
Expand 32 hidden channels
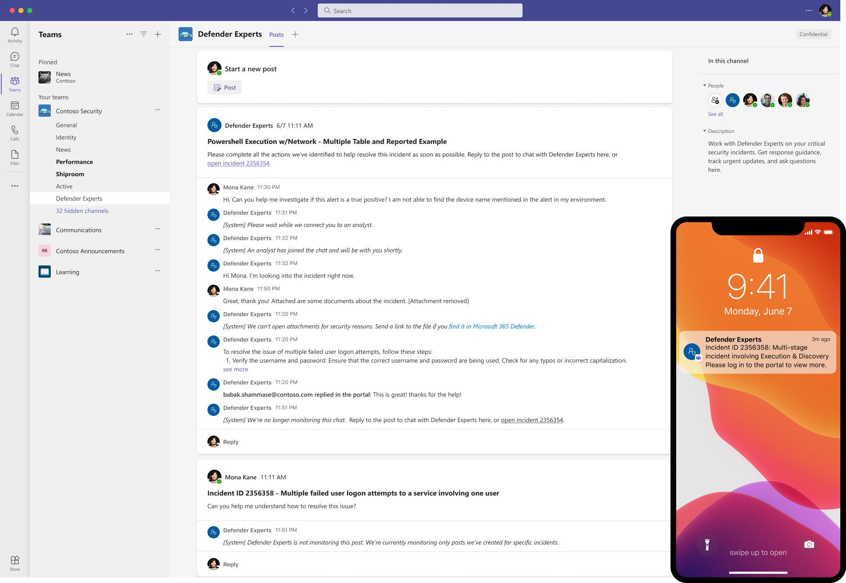click(x=82, y=211)
